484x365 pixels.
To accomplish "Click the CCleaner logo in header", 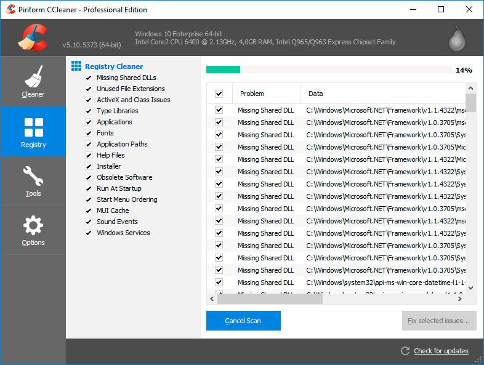I will 33,38.
